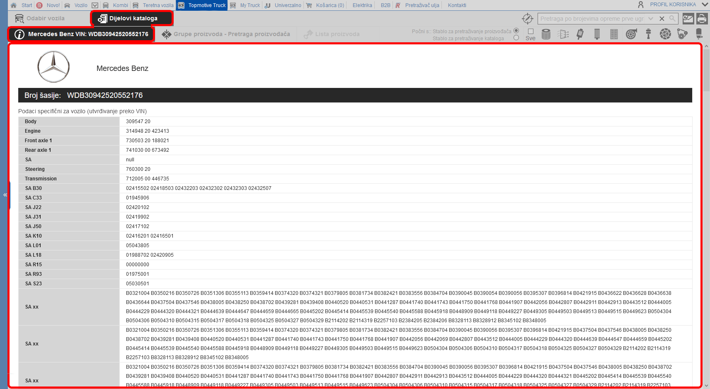Click the user profile person icon
Image resolution: width=710 pixels, height=389 pixels.
[x=641, y=5]
